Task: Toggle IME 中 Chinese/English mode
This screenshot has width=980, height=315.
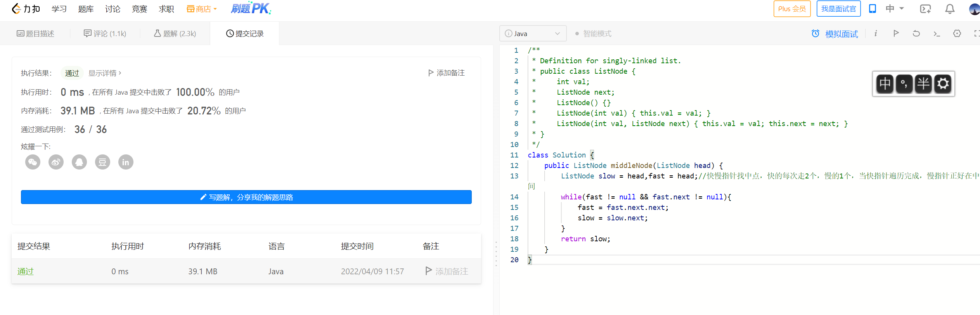Action: click(x=885, y=83)
